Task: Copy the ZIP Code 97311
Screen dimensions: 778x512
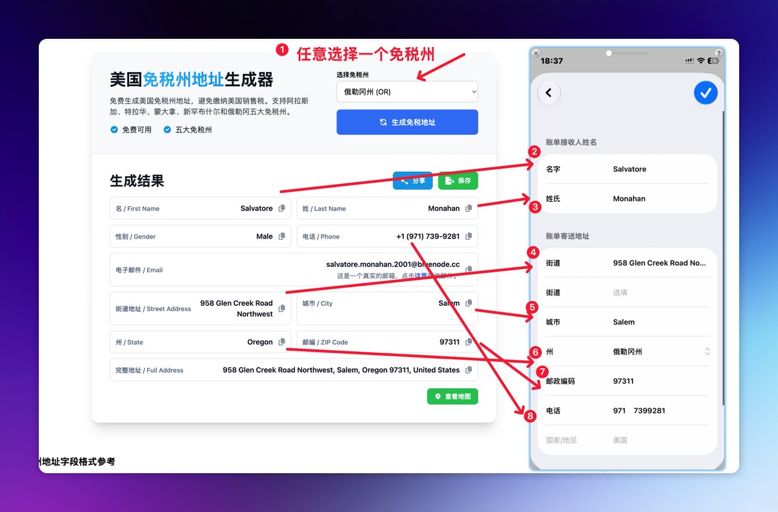Action: 469,342
